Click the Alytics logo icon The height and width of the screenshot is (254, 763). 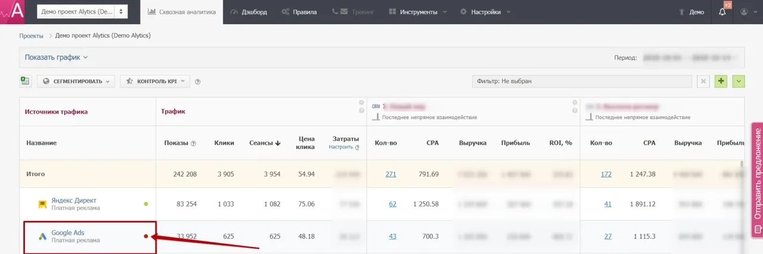click(x=12, y=12)
